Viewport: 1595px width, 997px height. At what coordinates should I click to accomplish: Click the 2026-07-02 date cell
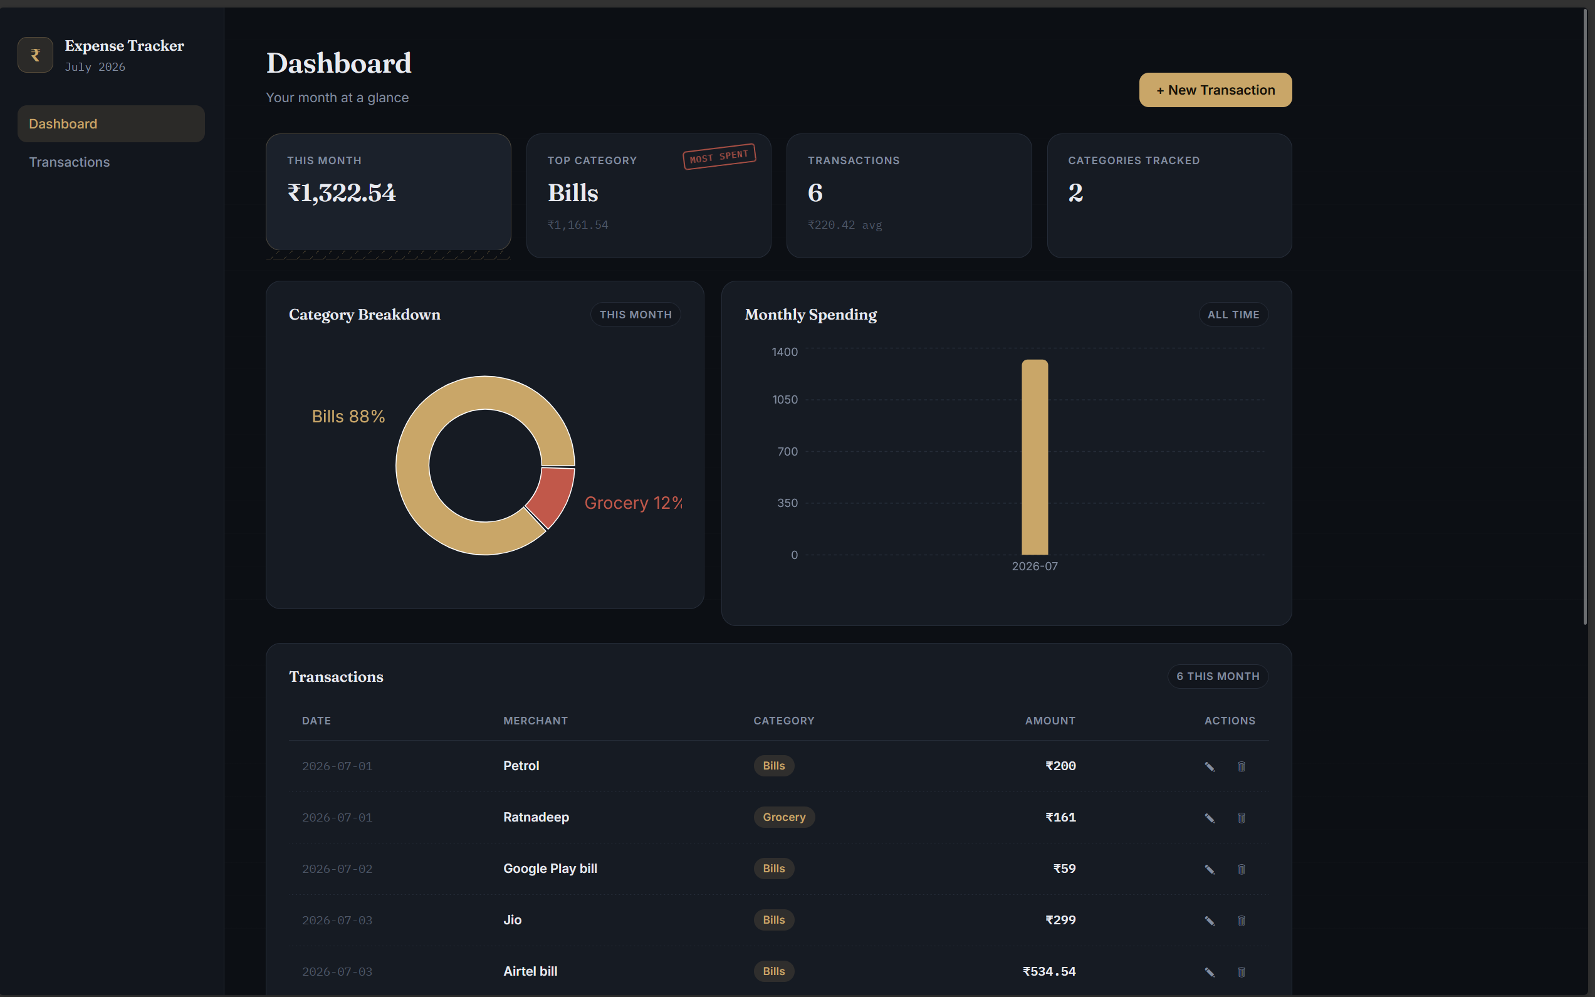[337, 869]
